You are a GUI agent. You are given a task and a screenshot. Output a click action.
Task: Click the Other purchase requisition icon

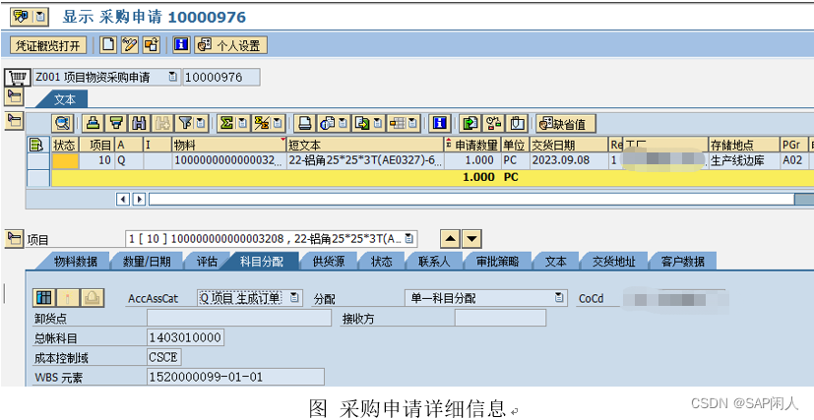tap(151, 45)
